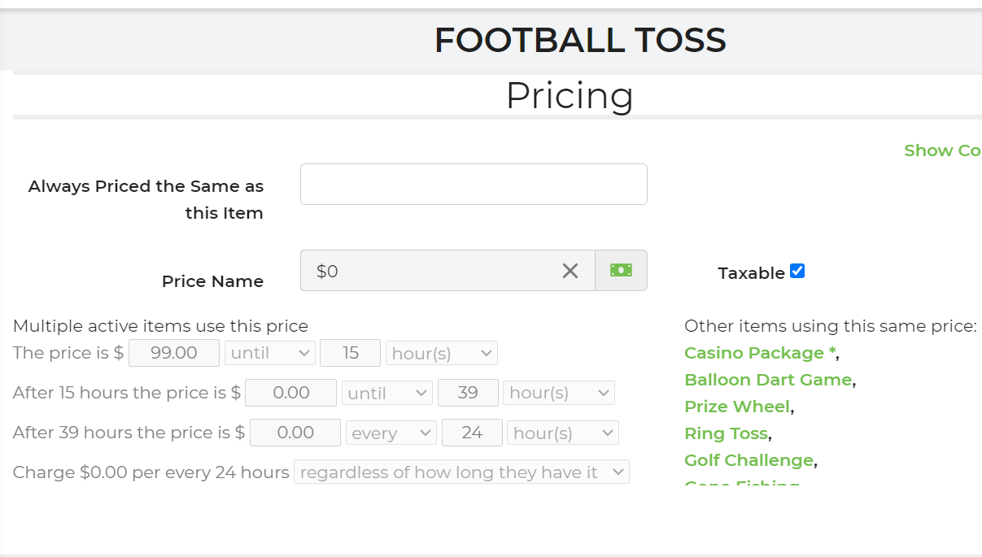Open 'regardless of how long they have it' dropdown
This screenshot has width=982, height=557.
461,472
